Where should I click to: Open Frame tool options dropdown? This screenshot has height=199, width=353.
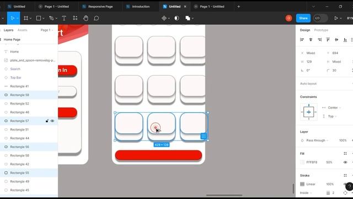[x=30, y=18]
